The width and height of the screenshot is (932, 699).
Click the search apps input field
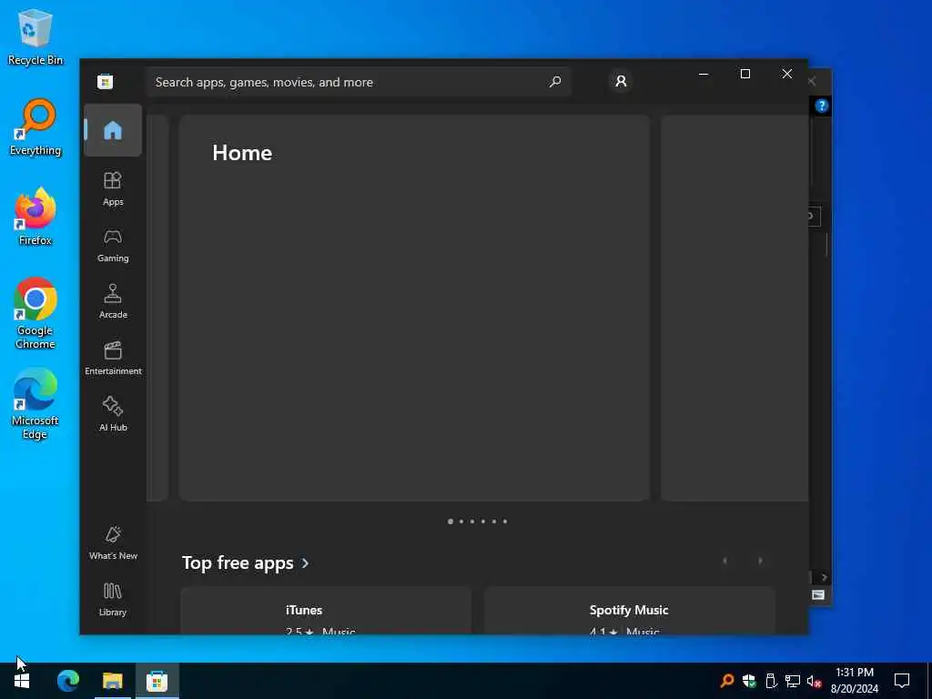(x=359, y=82)
